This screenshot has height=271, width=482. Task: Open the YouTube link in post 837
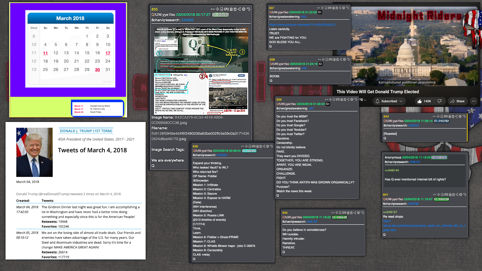coord(302,25)
